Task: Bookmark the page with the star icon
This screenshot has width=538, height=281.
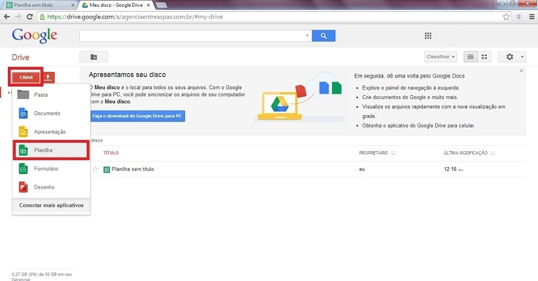Action: point(506,17)
